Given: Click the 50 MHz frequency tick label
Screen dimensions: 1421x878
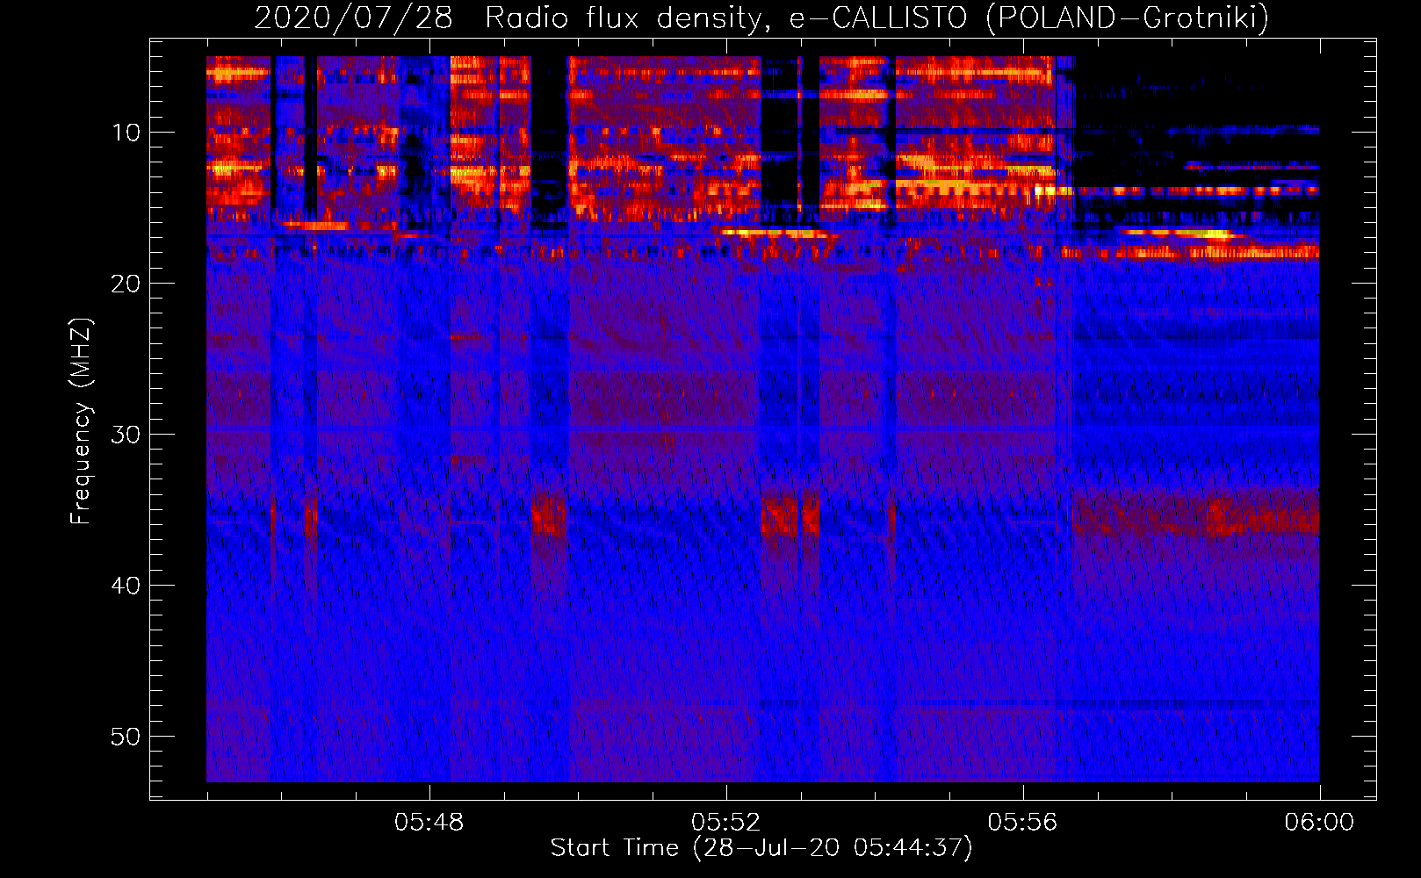Looking at the screenshot, I should (x=126, y=737).
